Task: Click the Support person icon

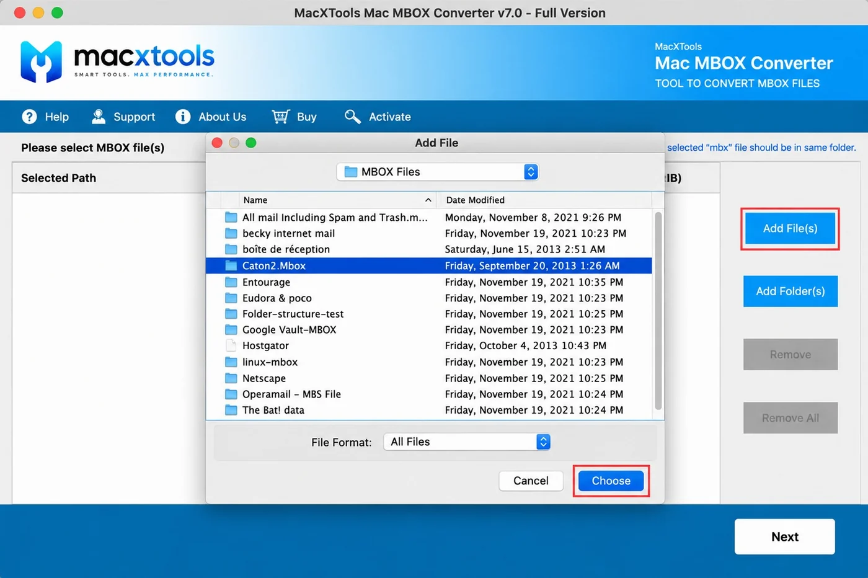Action: tap(99, 117)
